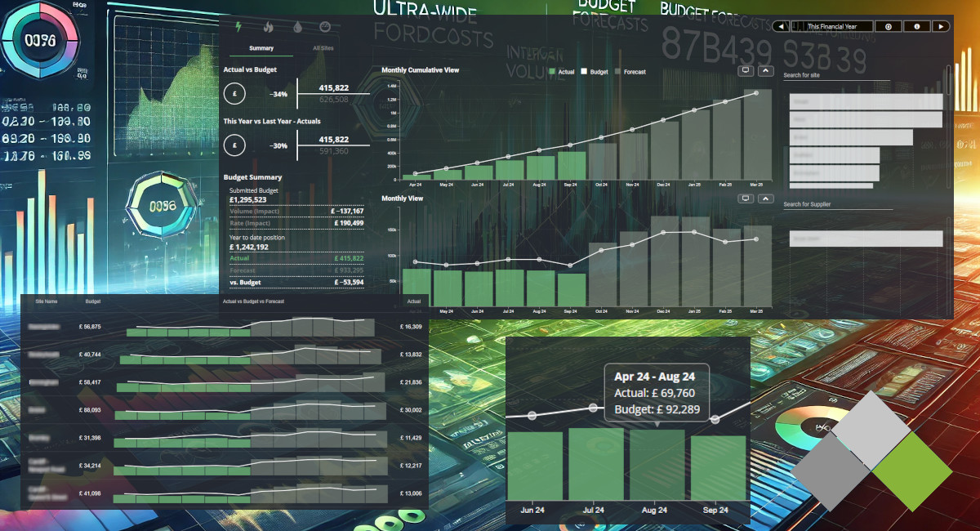Toggle the Actual series in chart legend
This screenshot has width=980, height=531.
pyautogui.click(x=562, y=72)
